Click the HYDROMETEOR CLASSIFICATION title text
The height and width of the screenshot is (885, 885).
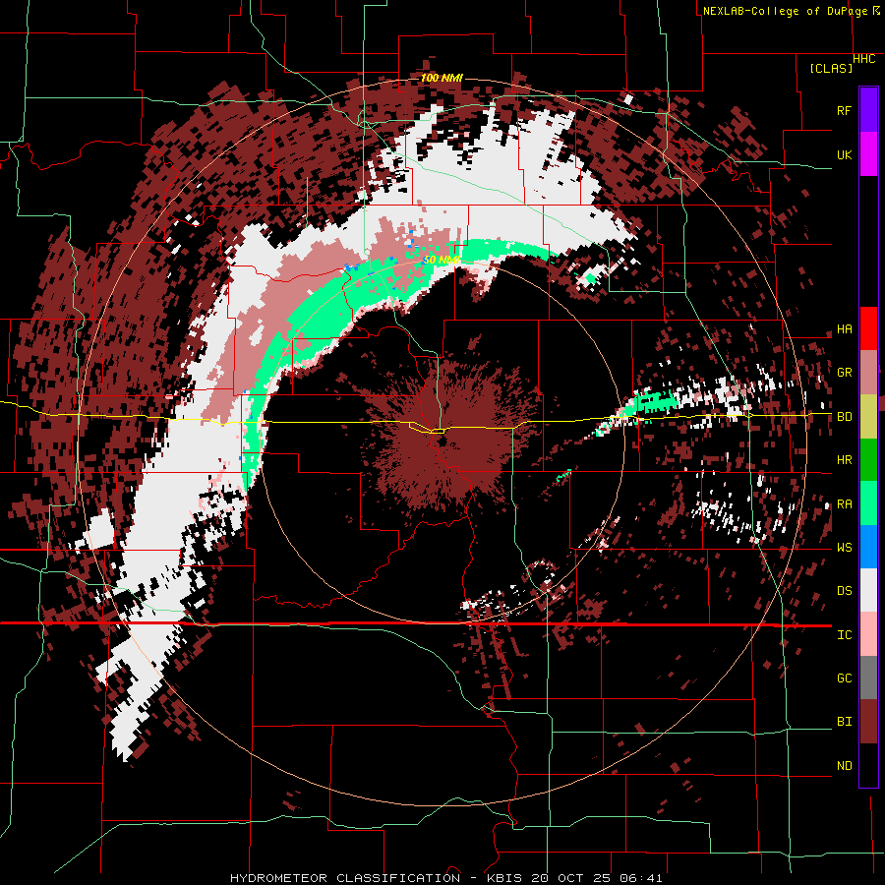[345, 878]
